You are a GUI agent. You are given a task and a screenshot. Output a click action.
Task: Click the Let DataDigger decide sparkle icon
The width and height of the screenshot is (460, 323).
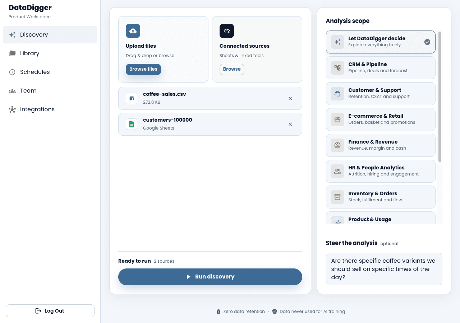337,42
